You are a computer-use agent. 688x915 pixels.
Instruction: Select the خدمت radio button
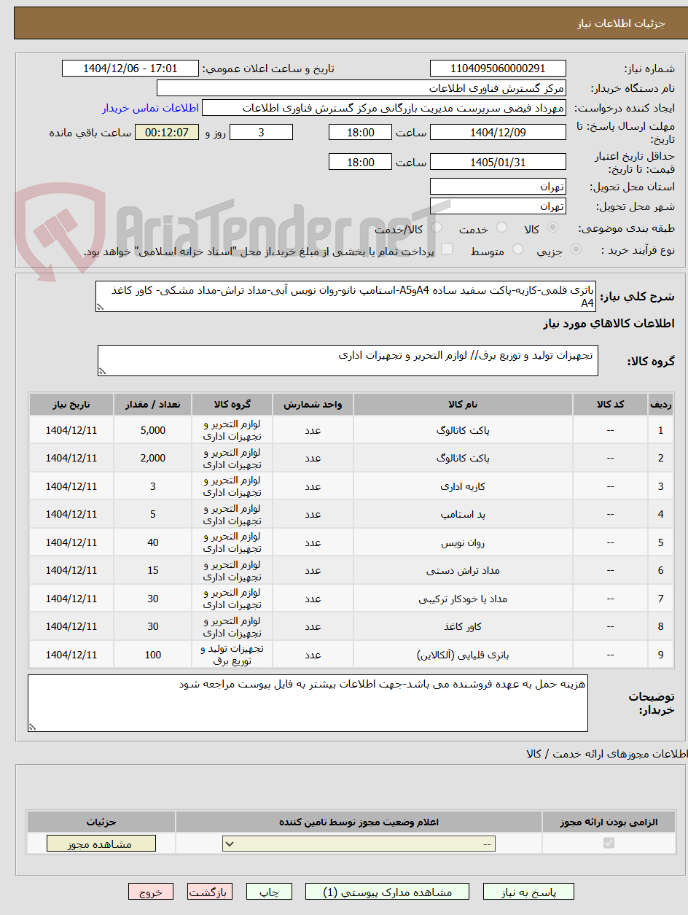(x=501, y=228)
